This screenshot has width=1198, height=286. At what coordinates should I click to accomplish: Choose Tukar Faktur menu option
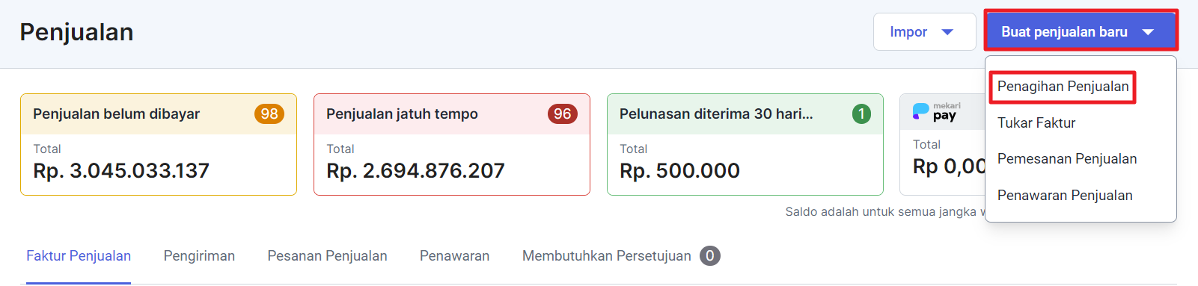[1036, 123]
